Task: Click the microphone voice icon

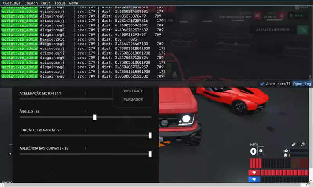Action: click(x=291, y=16)
